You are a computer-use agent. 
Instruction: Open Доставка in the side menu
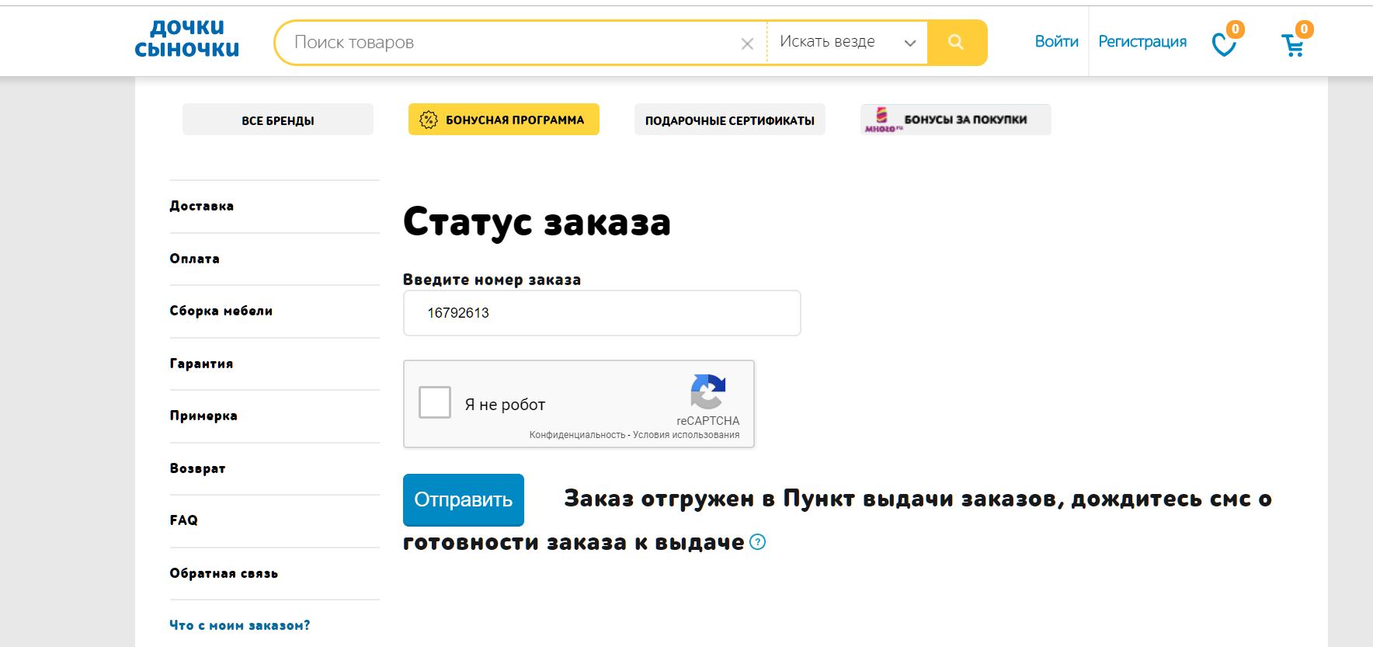point(202,206)
